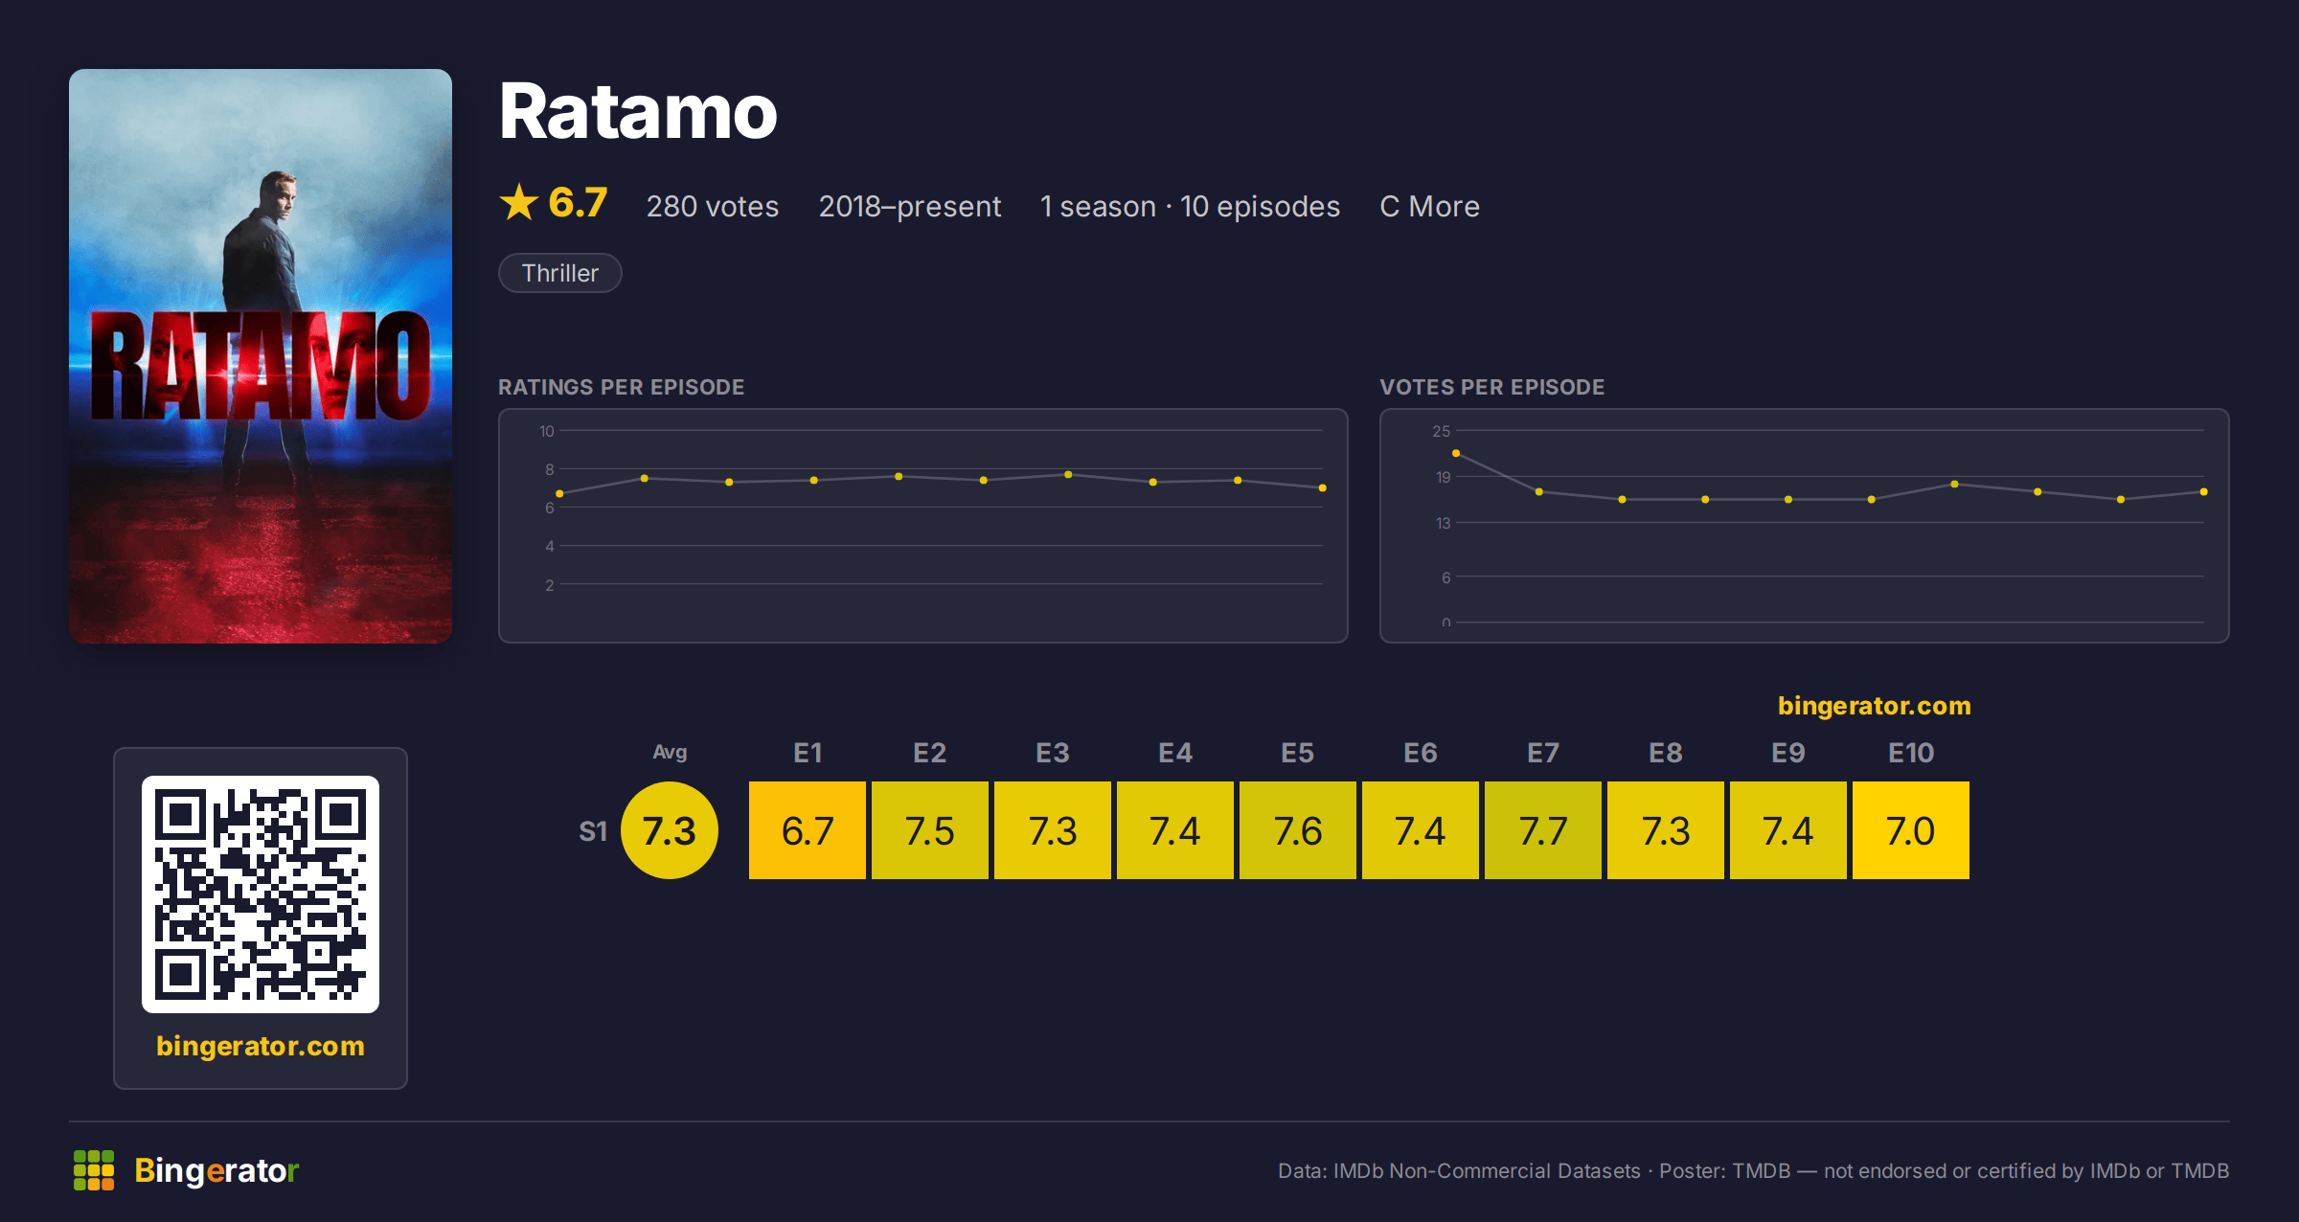
Task: Open bingerator.com link under QR code
Action: 261,1046
